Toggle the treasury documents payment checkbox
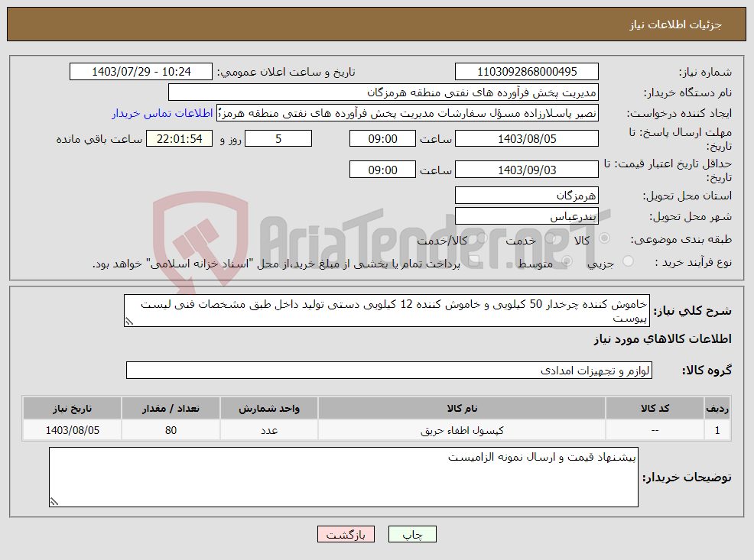 click(x=473, y=261)
